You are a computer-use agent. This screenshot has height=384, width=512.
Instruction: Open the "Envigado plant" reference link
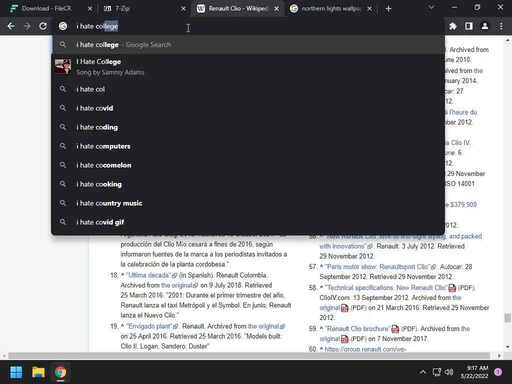[152, 326]
